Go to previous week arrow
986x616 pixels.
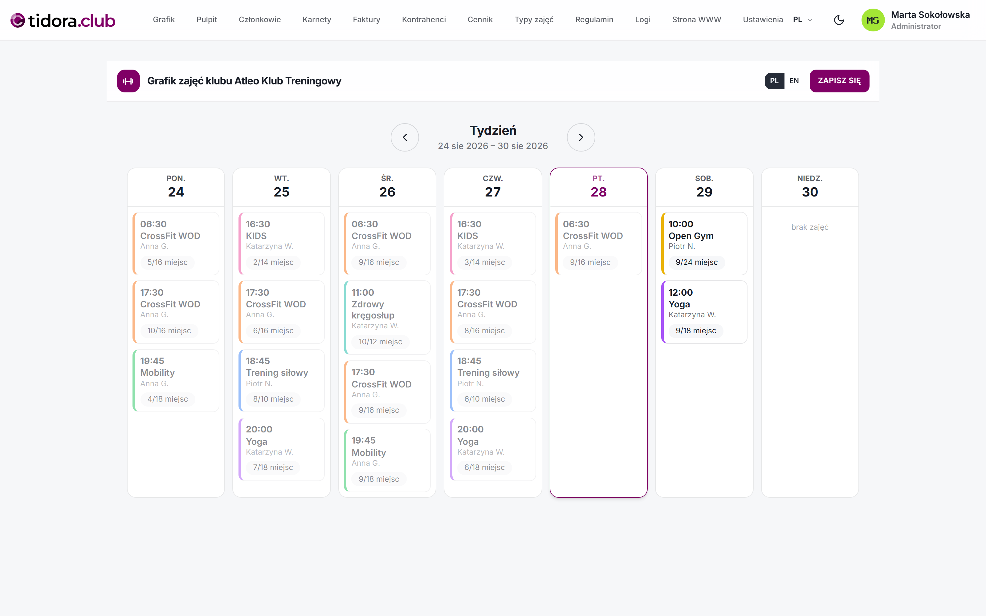click(x=405, y=137)
